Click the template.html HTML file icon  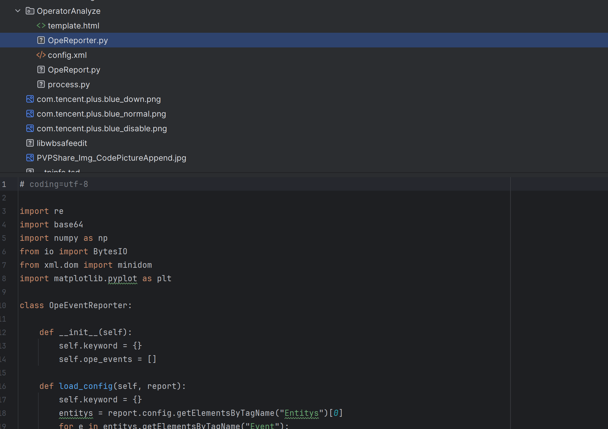click(x=41, y=26)
